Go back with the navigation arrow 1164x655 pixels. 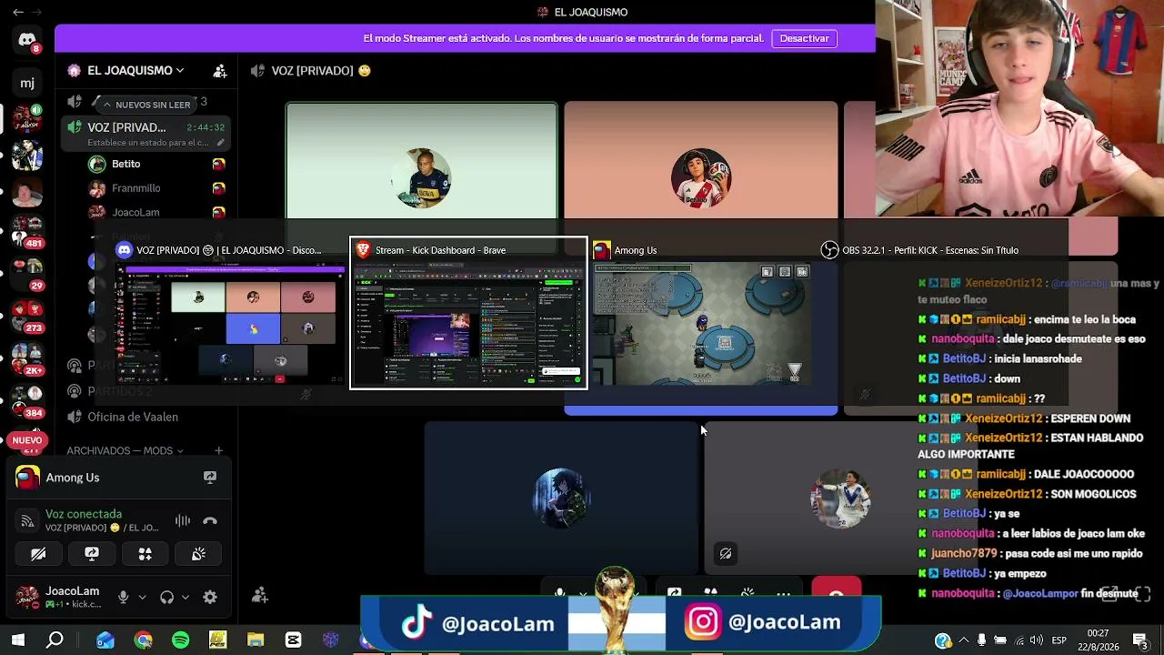[17, 12]
